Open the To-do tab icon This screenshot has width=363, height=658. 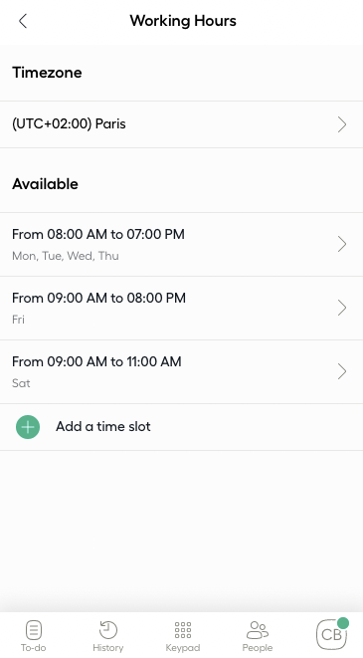(34, 630)
